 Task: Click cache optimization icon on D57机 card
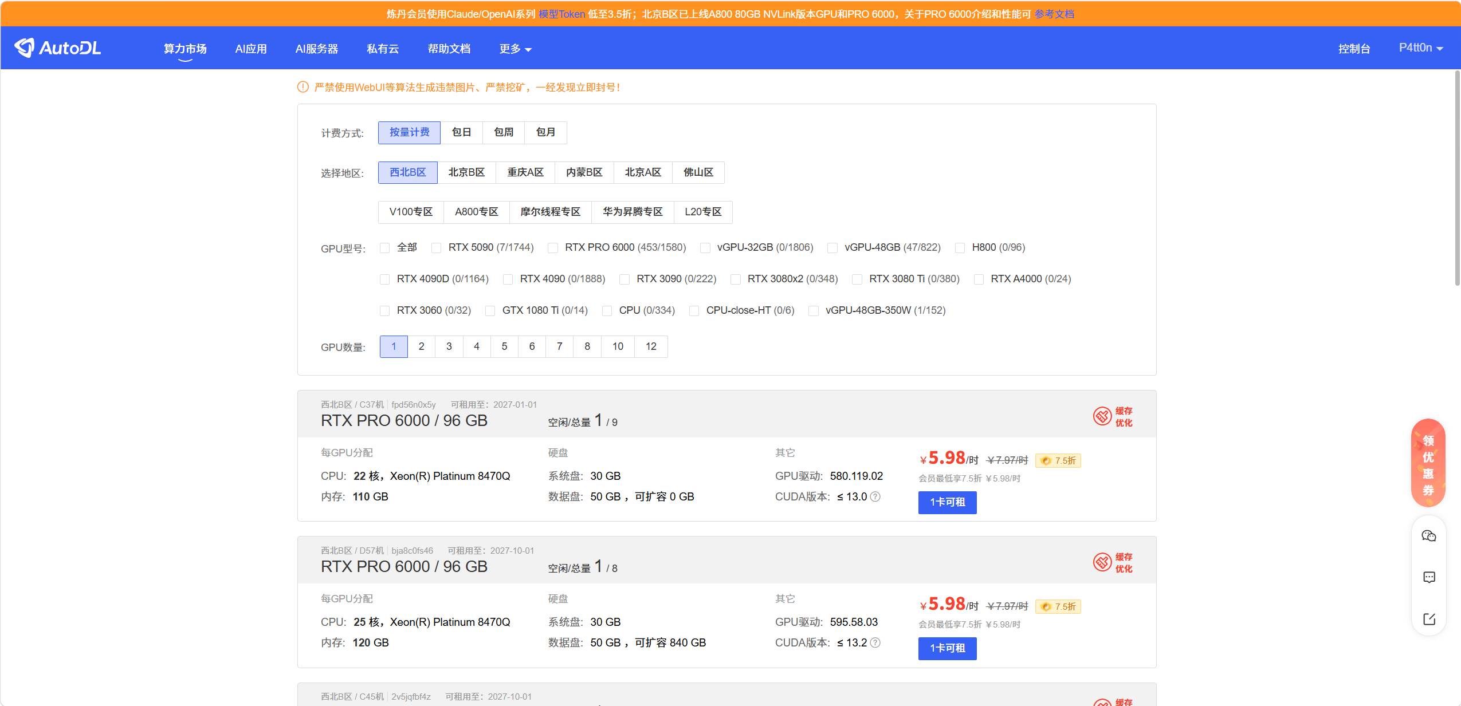(1102, 562)
